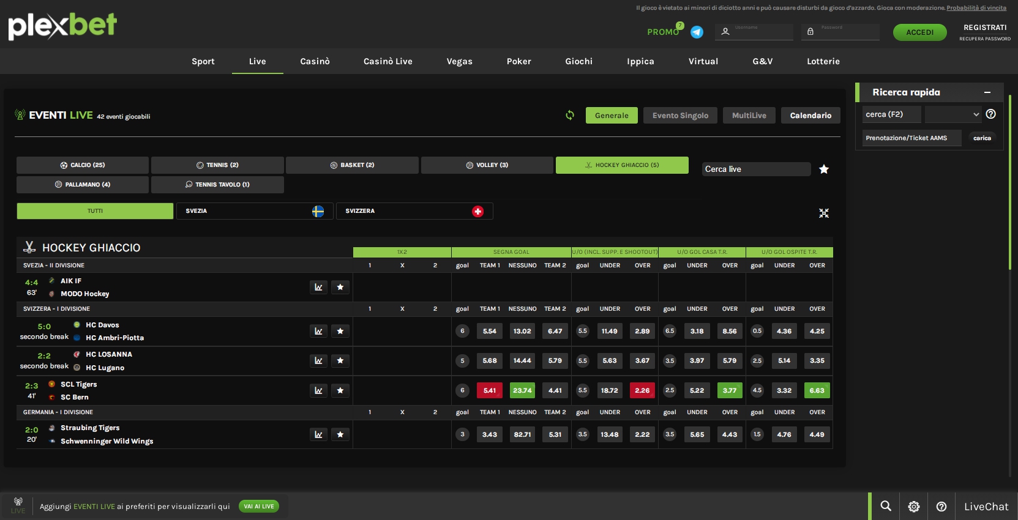Open the LiveChat button
The height and width of the screenshot is (520, 1018).
coord(986,507)
